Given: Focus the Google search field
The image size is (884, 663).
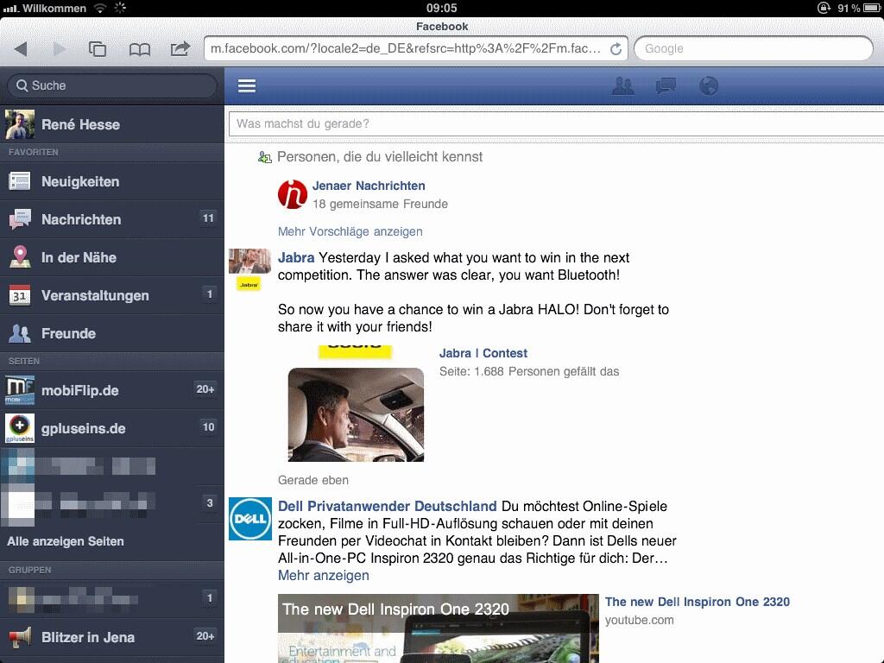Looking at the screenshot, I should point(753,48).
